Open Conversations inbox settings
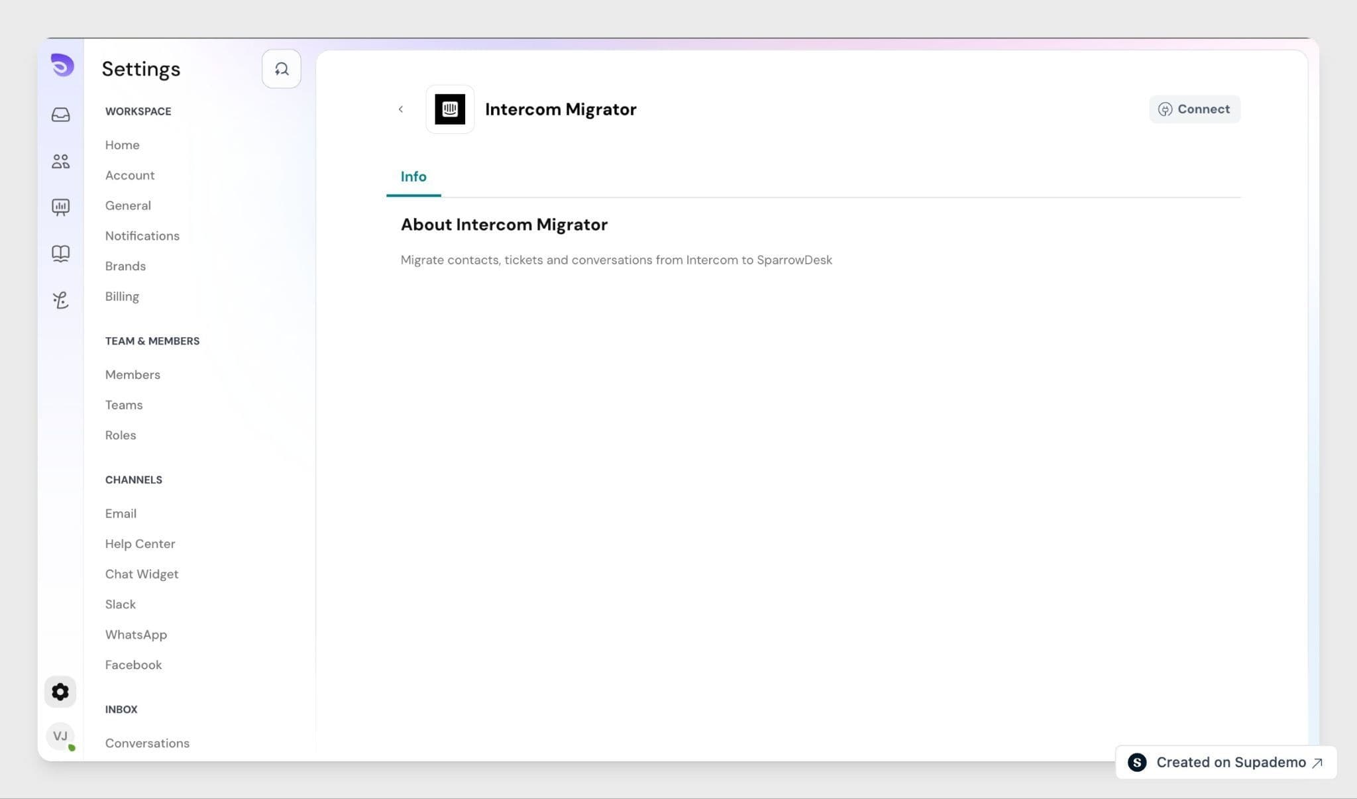 pyautogui.click(x=147, y=743)
